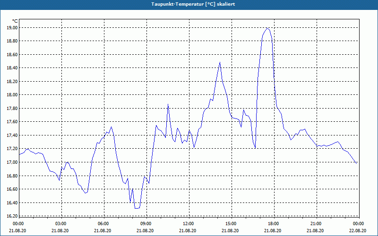Click the '°C' unit label above y-axis
Viewport: 378px width, 236px height.
[x=15, y=21]
